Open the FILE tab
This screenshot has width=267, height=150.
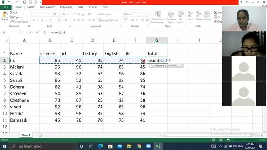(x=5, y=7)
